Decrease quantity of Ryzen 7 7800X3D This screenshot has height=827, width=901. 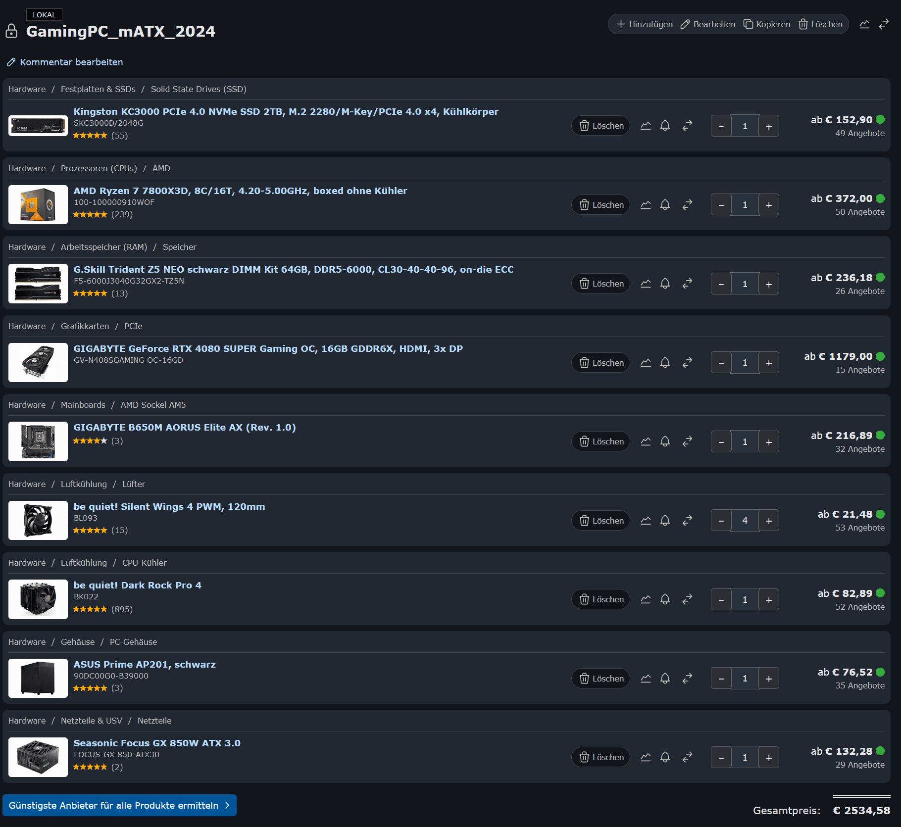[x=721, y=205]
